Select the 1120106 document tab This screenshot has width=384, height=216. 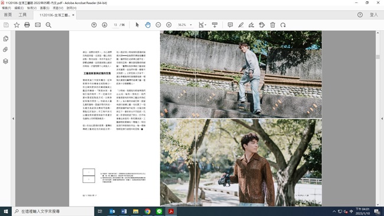point(54,15)
